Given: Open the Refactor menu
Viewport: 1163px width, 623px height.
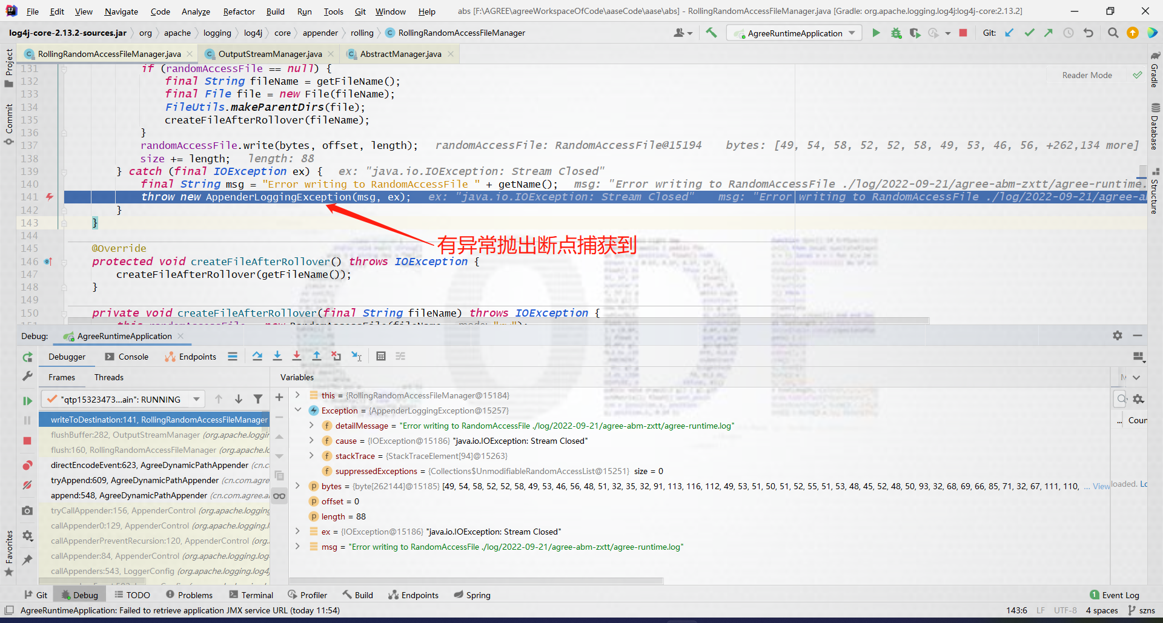Looking at the screenshot, I should click(239, 12).
